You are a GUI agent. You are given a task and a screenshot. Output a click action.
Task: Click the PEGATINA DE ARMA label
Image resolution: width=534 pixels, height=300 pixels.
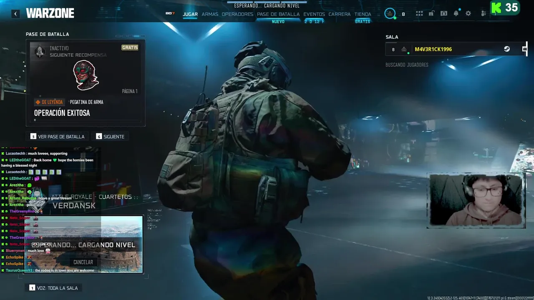coord(86,102)
